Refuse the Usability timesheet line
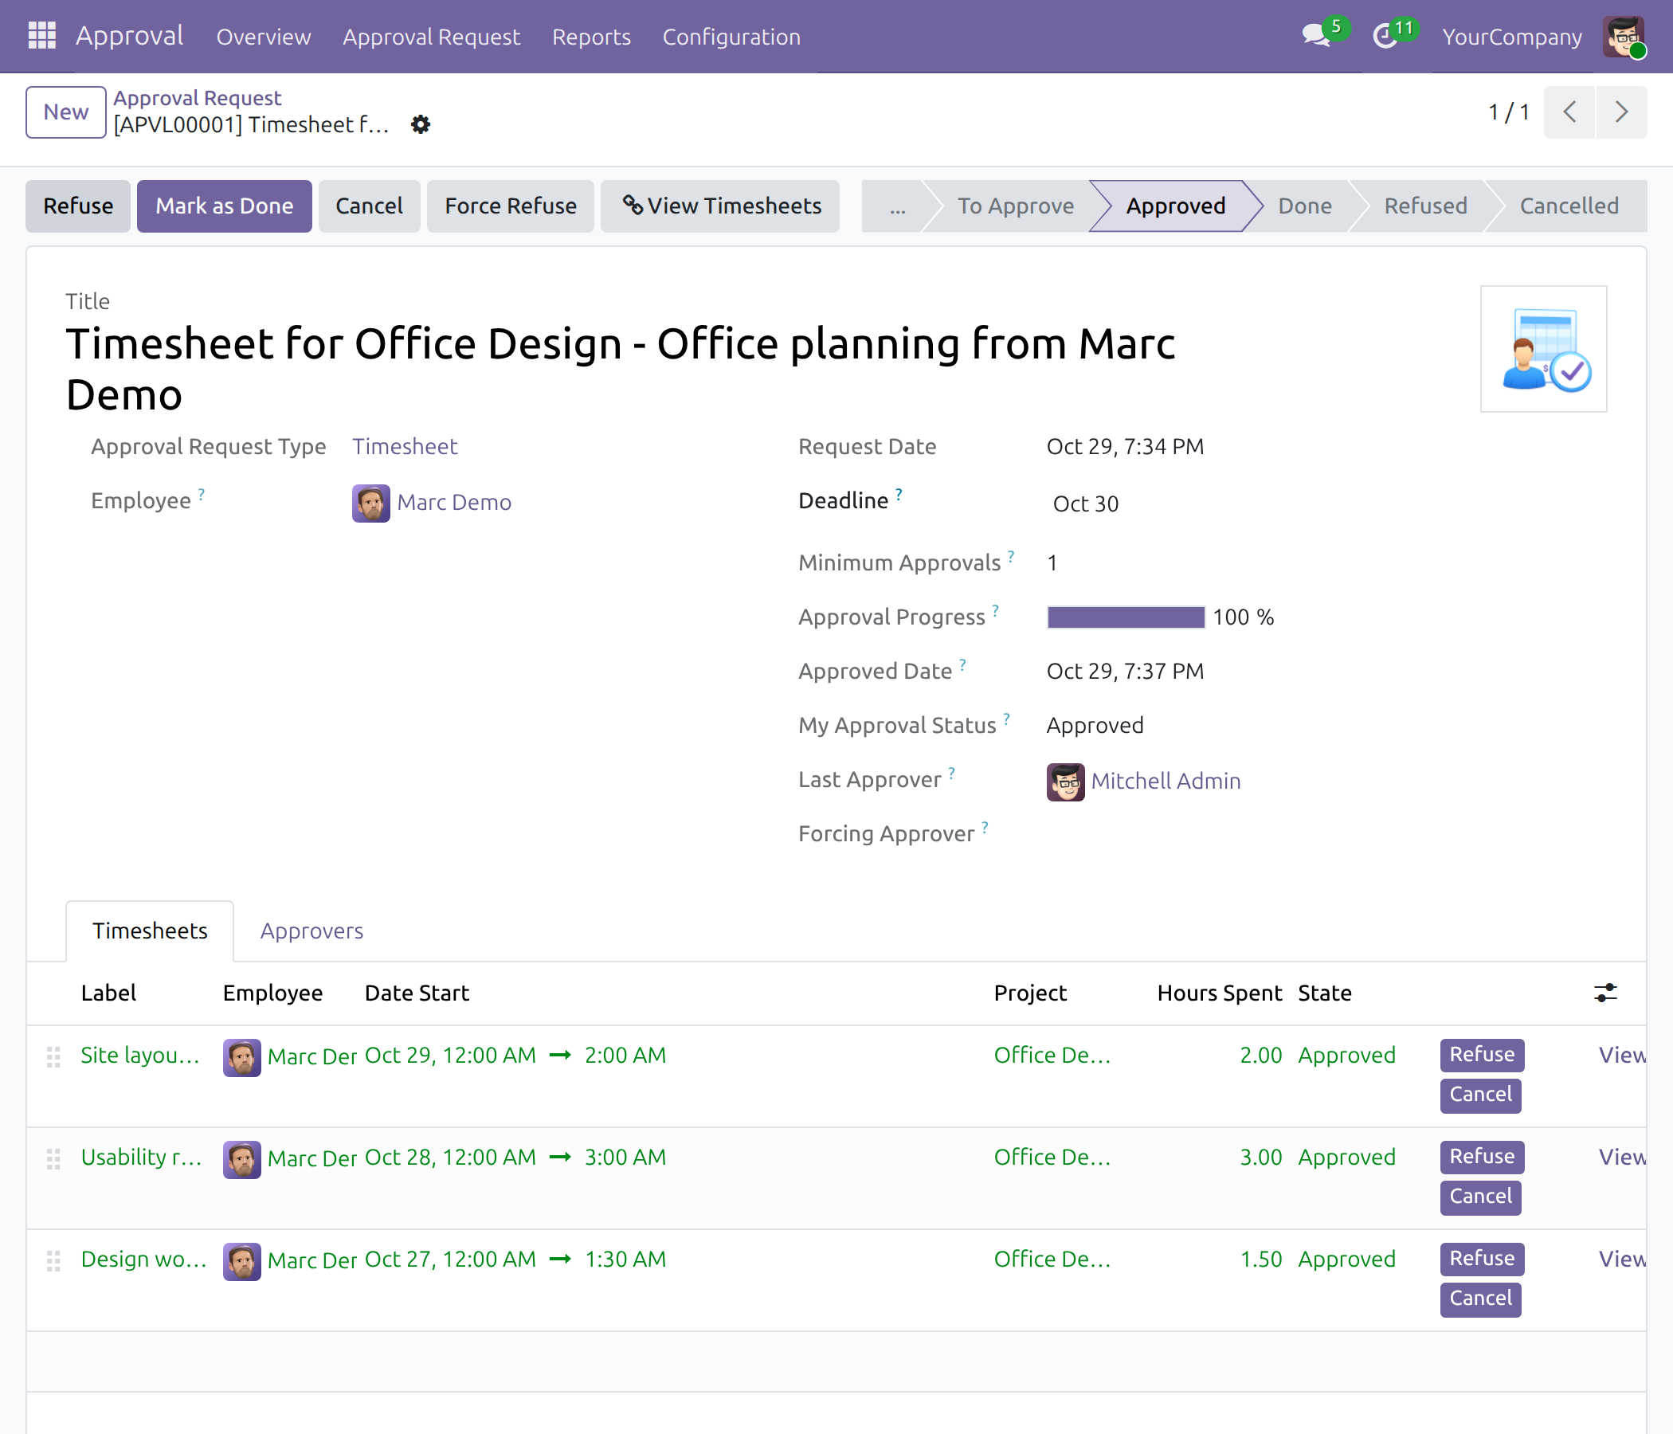1673x1434 pixels. [x=1482, y=1156]
